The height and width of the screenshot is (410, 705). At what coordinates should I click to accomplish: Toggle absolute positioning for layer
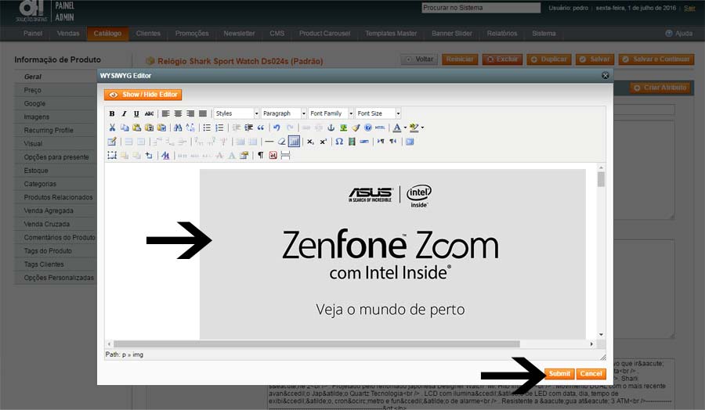click(x=149, y=156)
